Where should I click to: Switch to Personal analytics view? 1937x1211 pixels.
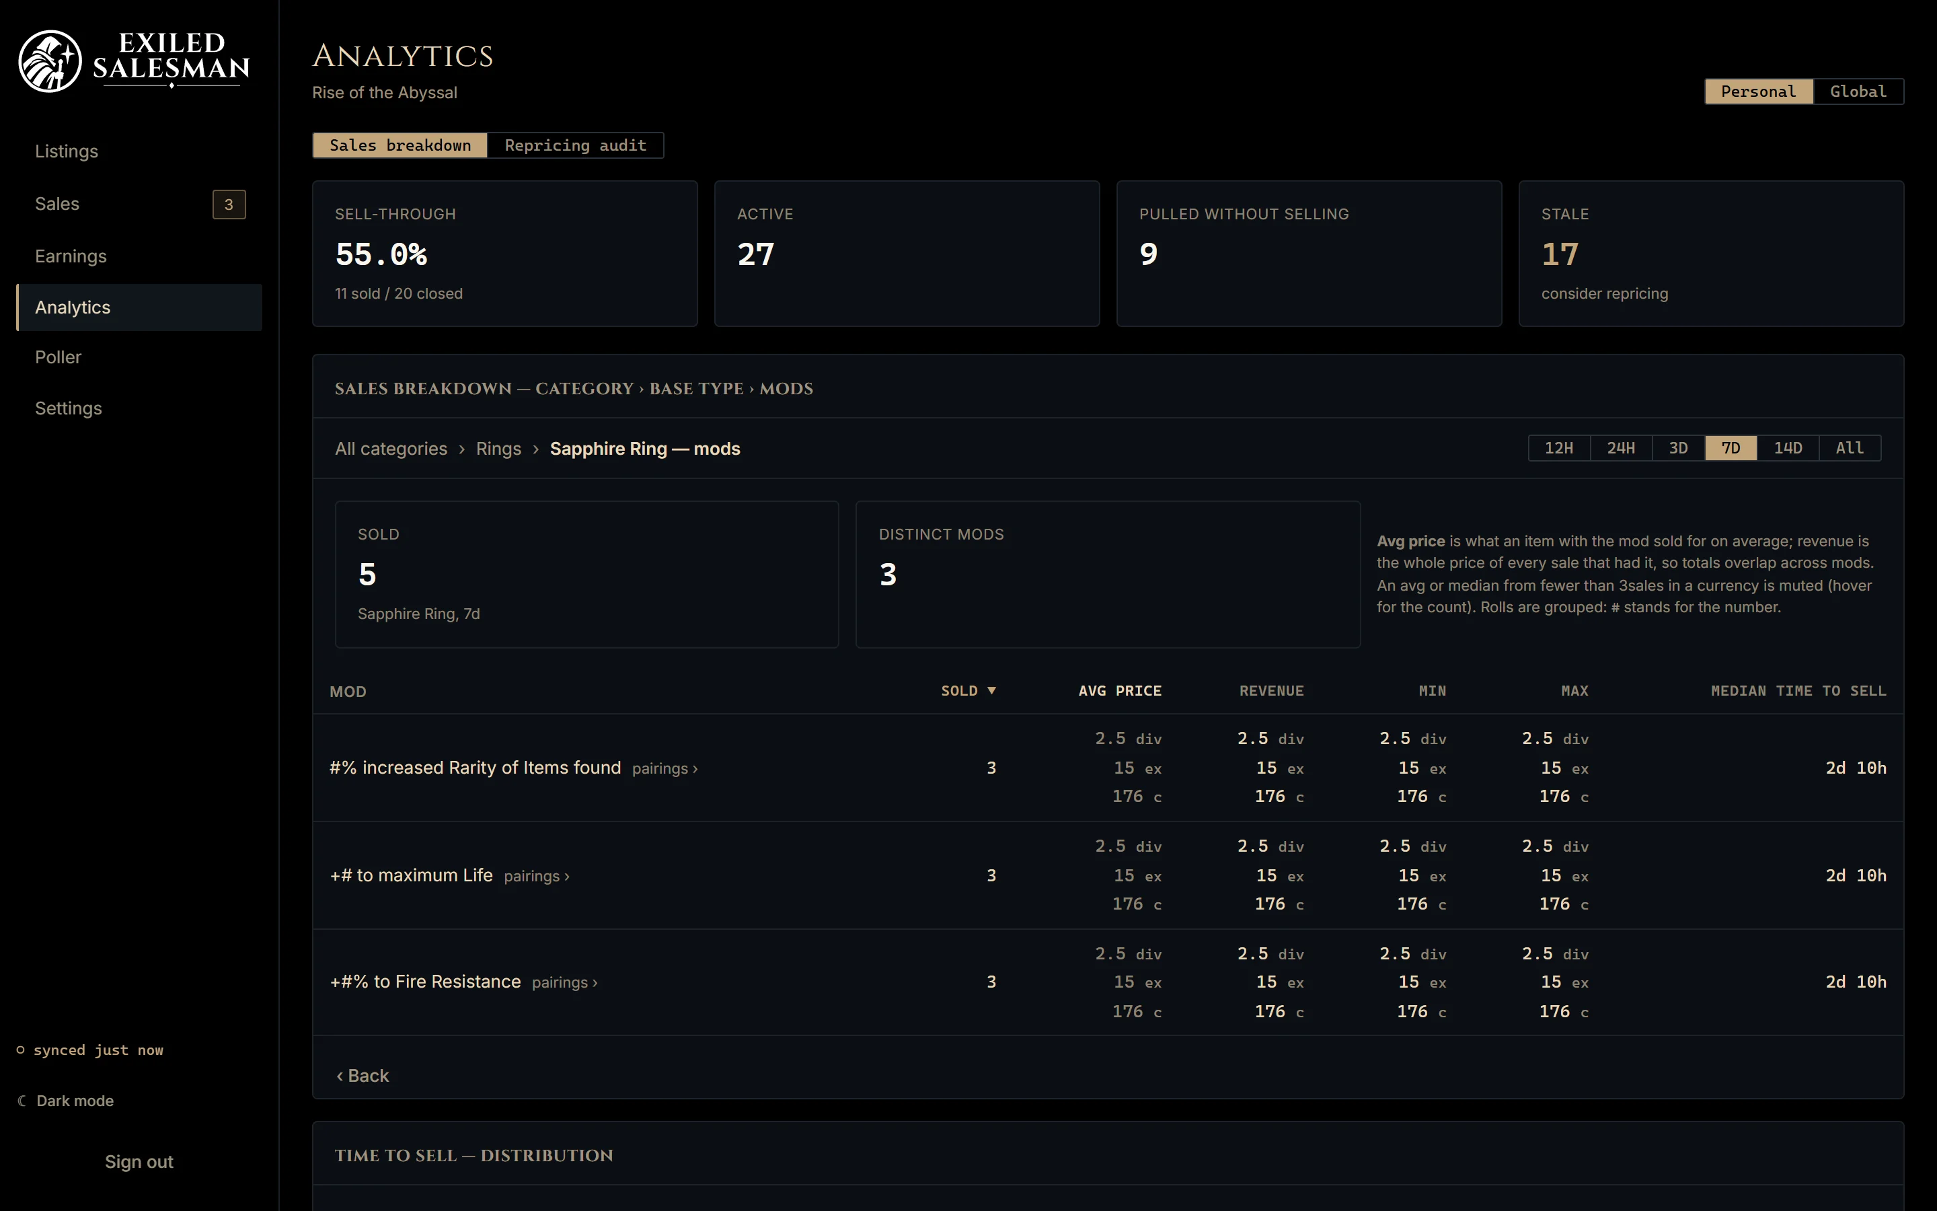[x=1759, y=91]
